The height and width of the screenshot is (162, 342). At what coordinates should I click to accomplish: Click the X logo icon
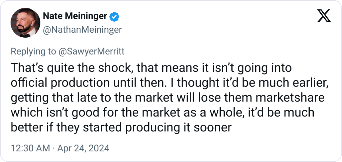coord(324,15)
